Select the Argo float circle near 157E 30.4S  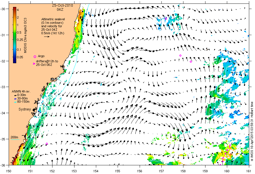pos(166,19)
